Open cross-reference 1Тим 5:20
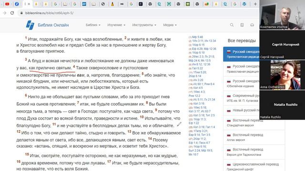The image size is (305, 171). pos(200,72)
